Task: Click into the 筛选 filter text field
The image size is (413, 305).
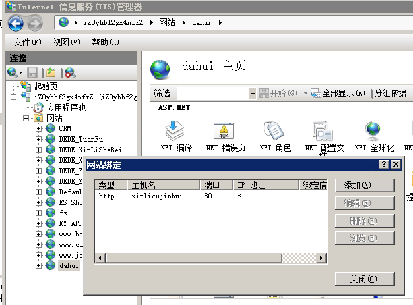Action: tap(213, 94)
